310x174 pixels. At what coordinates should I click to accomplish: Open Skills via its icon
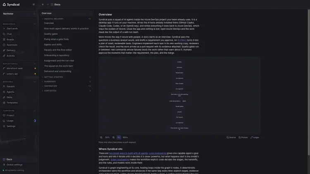click(4, 97)
